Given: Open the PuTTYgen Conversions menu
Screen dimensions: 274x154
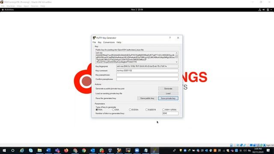Looking at the screenshot, I should (109, 42).
